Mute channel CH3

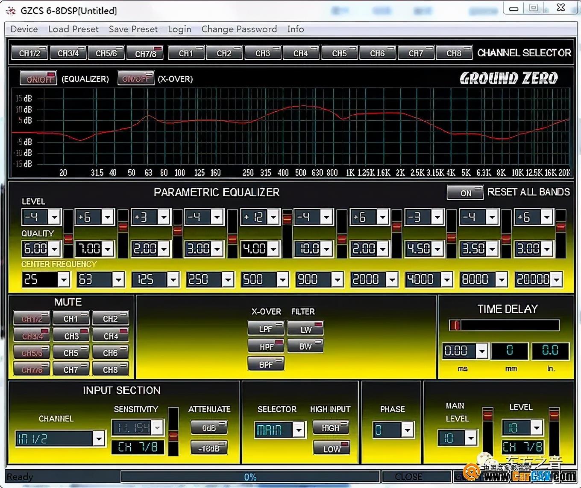pyautogui.click(x=71, y=336)
